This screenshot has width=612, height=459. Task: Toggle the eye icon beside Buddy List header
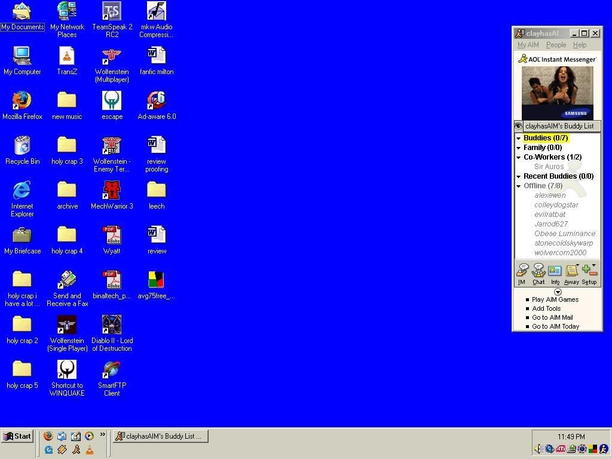coord(518,126)
